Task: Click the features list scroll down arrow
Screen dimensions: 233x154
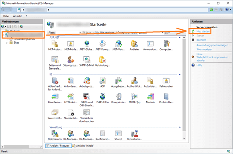Action: coord(184,138)
